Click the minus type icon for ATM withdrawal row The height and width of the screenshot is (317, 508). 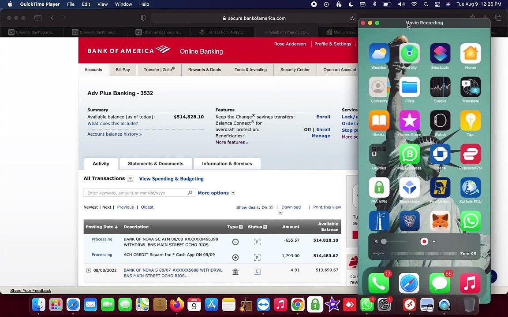(235, 242)
